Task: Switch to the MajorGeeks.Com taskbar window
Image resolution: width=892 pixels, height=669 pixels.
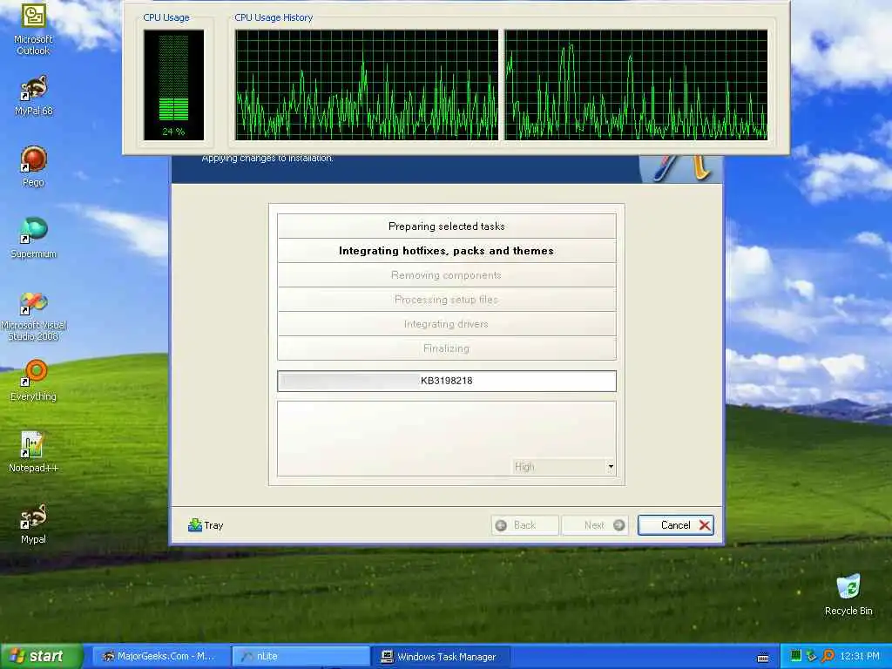Action: pos(160,656)
